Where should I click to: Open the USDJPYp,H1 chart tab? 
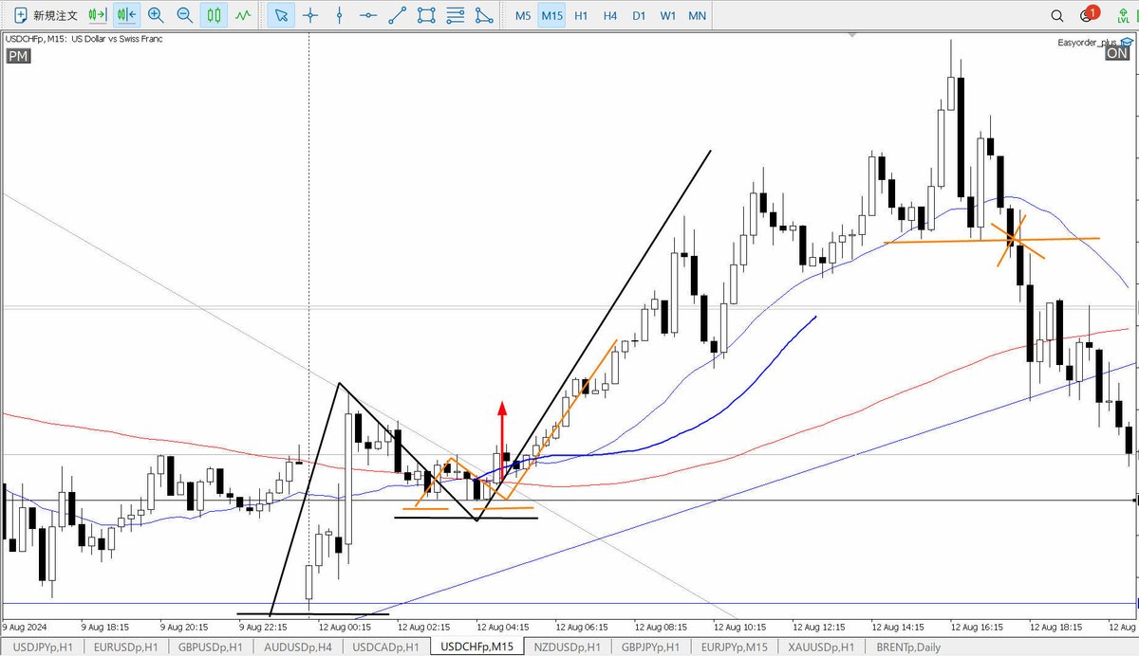[42, 647]
